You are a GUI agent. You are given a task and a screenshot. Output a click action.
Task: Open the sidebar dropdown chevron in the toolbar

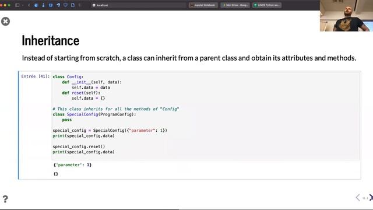tap(23, 5)
